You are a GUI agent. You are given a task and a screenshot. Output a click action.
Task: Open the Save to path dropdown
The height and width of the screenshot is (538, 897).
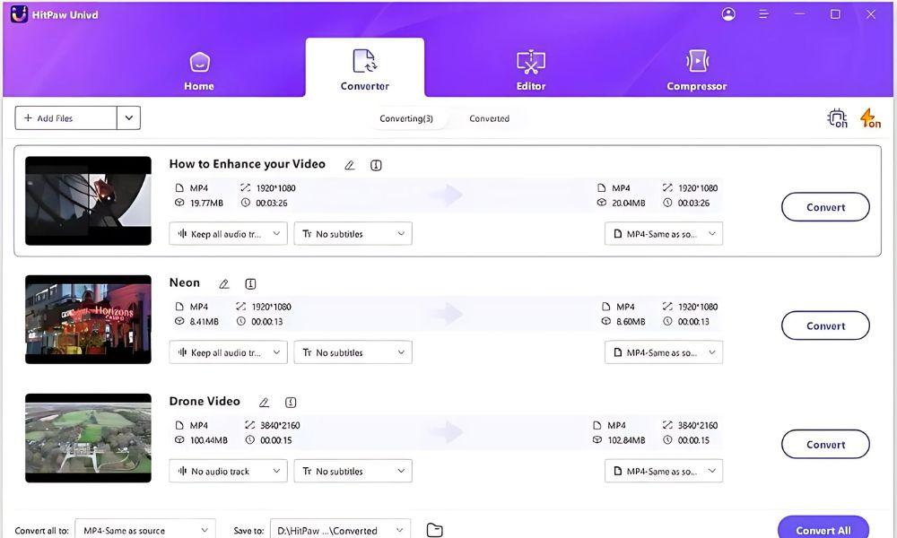tap(340, 530)
